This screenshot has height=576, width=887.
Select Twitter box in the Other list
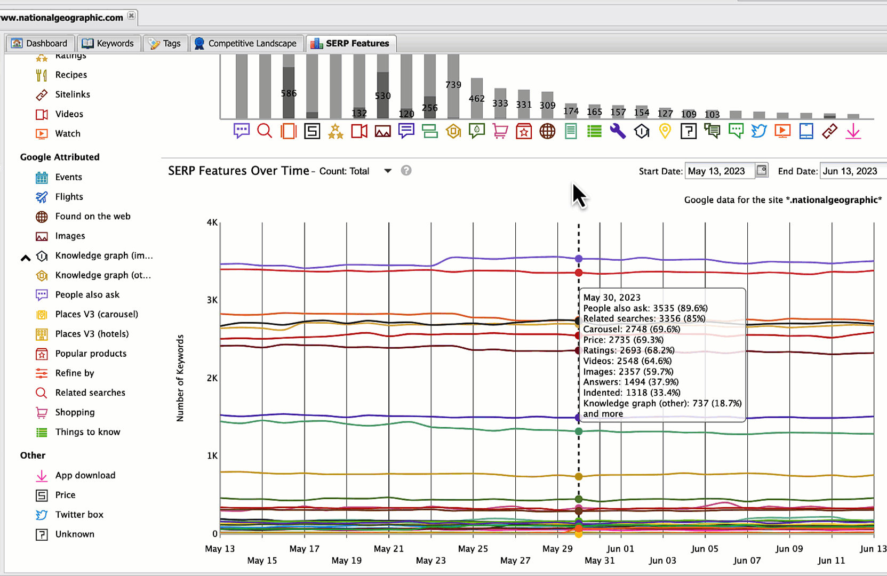79,514
